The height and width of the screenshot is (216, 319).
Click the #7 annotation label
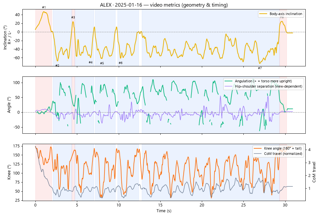point(260,68)
